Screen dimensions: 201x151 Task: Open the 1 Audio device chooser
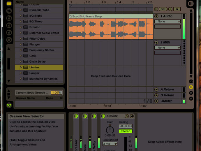point(167,21)
